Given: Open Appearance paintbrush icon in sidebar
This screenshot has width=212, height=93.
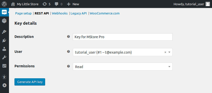Looking at the screenshot, I should coord(4,32).
